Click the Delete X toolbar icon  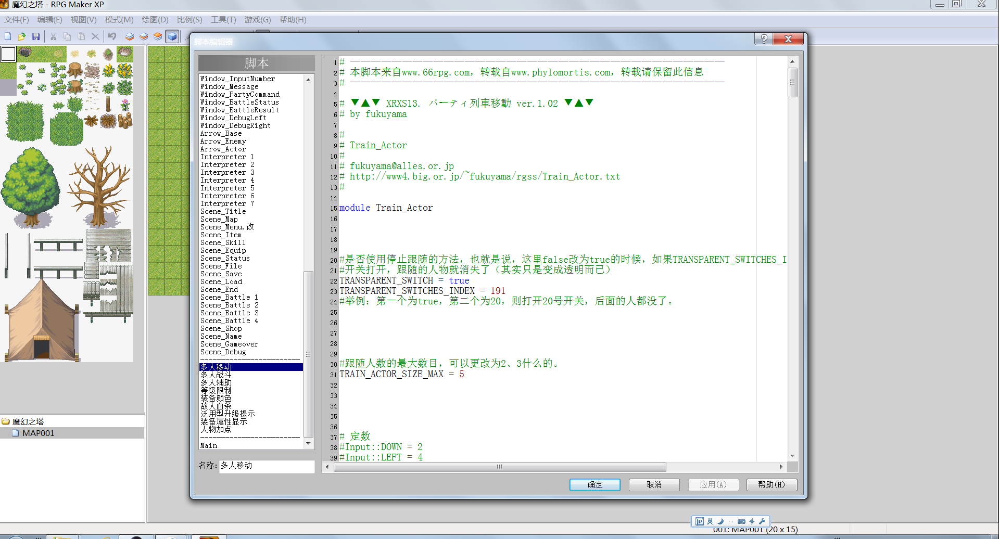pyautogui.click(x=95, y=36)
